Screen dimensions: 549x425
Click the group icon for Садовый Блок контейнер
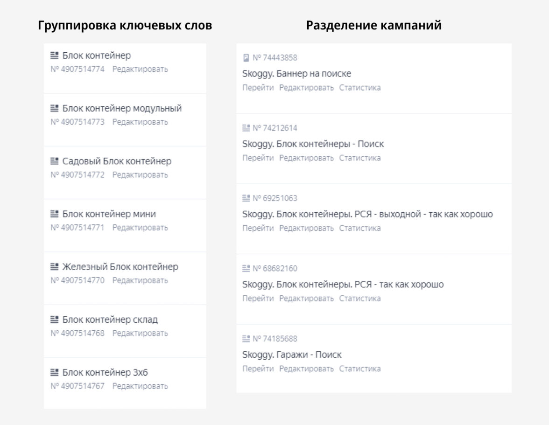[x=55, y=161]
